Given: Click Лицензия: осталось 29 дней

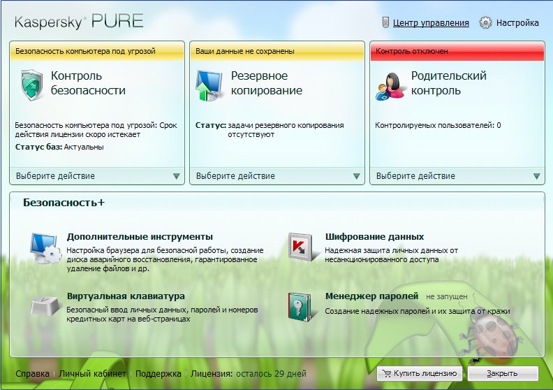Looking at the screenshot, I should point(249,373).
